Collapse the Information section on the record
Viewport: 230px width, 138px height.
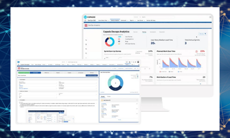[19, 80]
